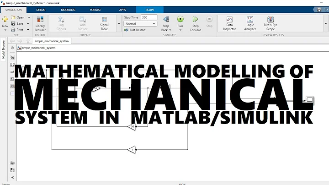Click Step Forward
Image resolution: width=329 pixels, height=185 pixels.
click(x=196, y=23)
